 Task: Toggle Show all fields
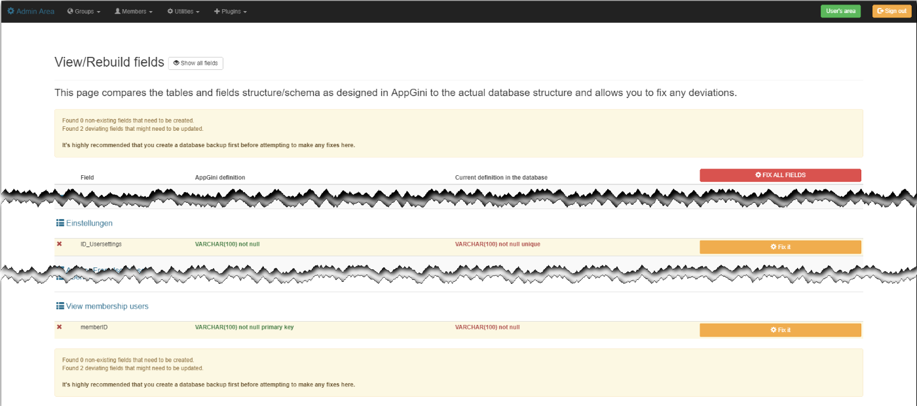click(196, 63)
